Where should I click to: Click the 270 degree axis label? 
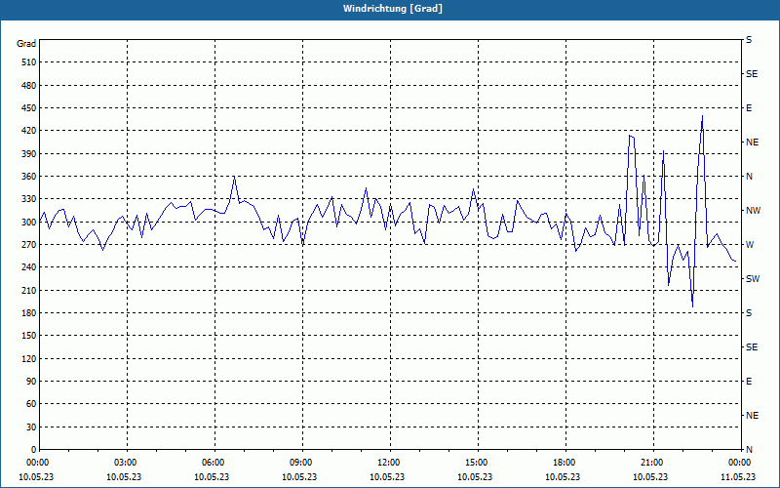(29, 245)
